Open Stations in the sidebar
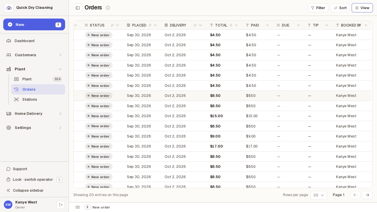Image resolution: width=377 pixels, height=212 pixels. (x=38, y=100)
